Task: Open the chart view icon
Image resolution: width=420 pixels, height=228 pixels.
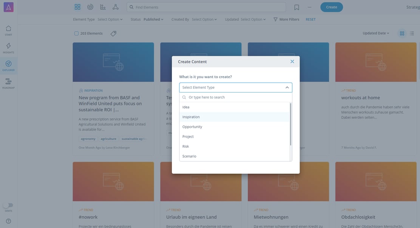Action: [x=102, y=6]
